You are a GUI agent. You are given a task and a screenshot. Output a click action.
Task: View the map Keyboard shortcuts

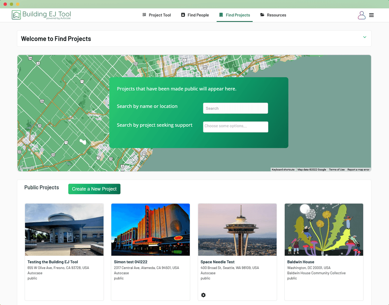point(283,169)
